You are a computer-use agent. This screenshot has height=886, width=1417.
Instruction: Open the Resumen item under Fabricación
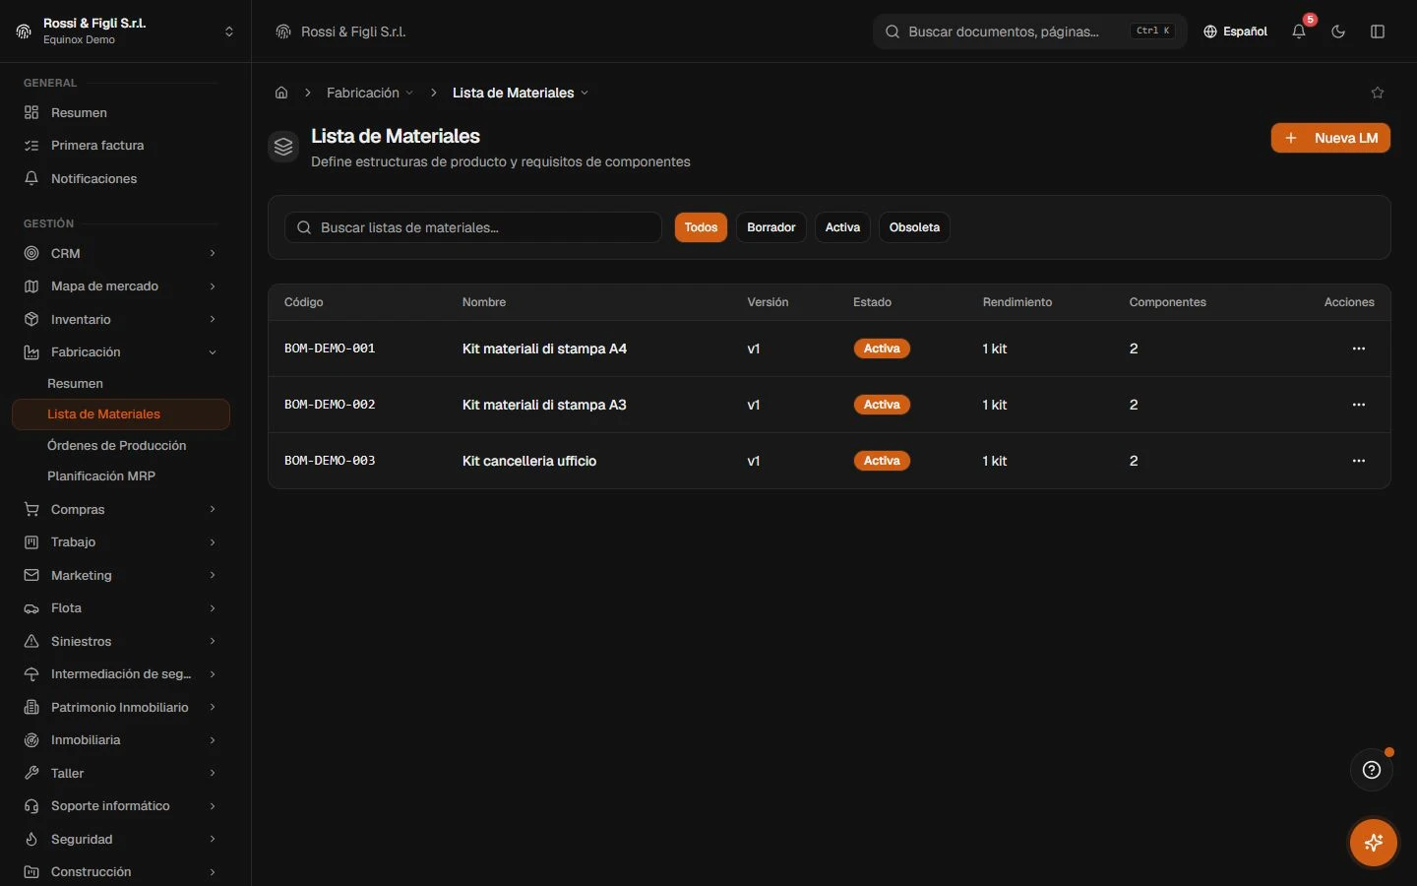pos(75,384)
